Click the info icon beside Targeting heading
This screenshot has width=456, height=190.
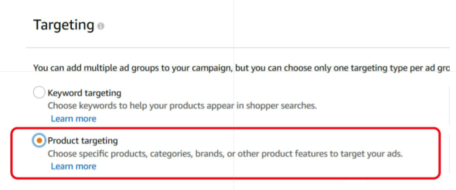click(x=100, y=26)
